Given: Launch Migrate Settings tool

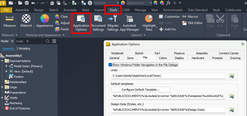Looking at the screenshot, I should tap(113, 23).
